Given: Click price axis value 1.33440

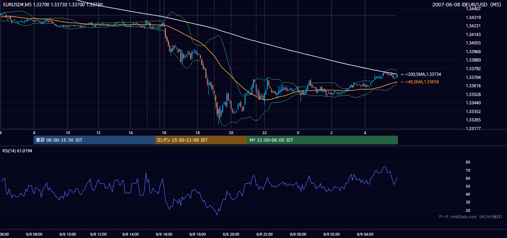Looking at the screenshot, I should pyautogui.click(x=474, y=103).
